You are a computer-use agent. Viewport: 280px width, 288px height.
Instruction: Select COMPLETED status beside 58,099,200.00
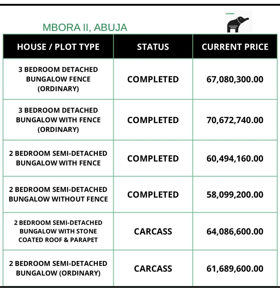pyautogui.click(x=153, y=195)
